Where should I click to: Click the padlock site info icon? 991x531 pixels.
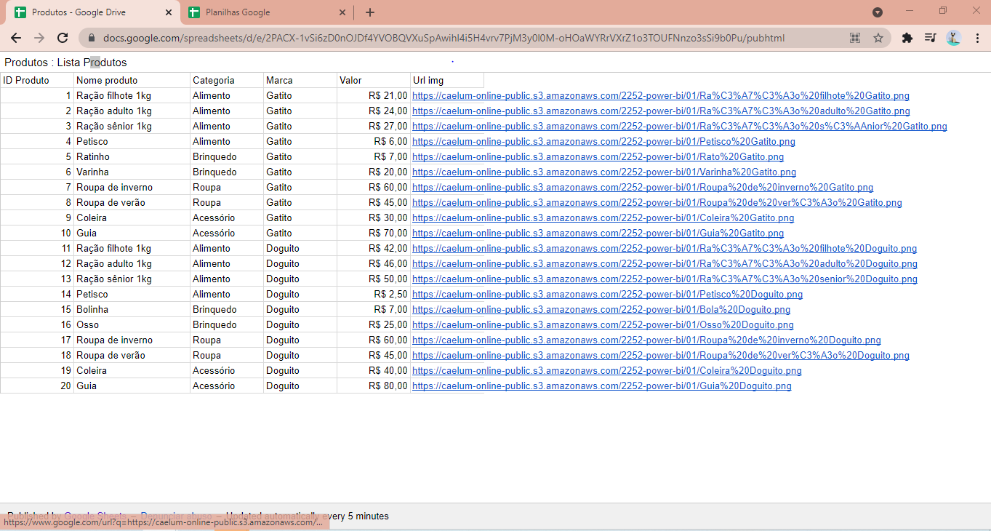coord(91,38)
